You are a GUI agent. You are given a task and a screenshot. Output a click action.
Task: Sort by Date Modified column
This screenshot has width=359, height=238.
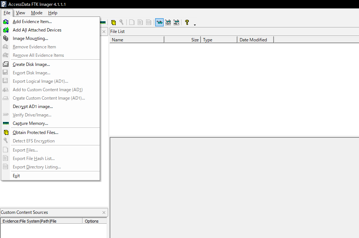(x=256, y=40)
